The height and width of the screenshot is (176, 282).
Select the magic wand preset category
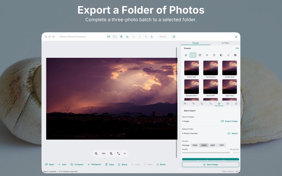point(228,55)
